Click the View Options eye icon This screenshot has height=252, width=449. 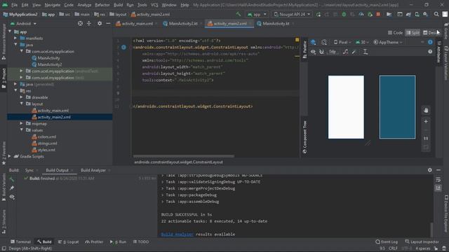tap(314, 52)
